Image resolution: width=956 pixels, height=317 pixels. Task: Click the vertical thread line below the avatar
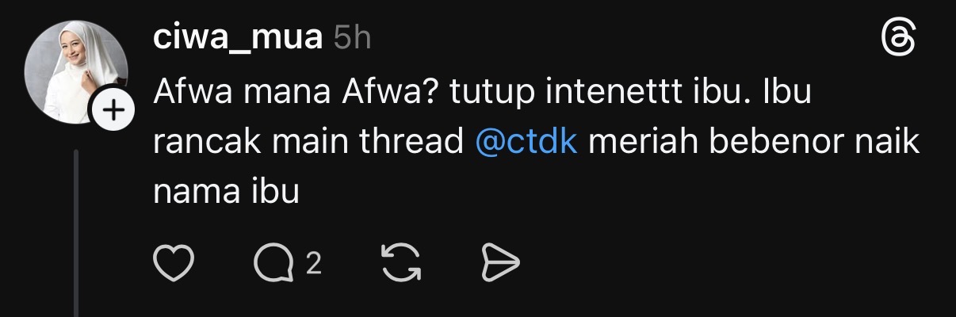(x=76, y=230)
